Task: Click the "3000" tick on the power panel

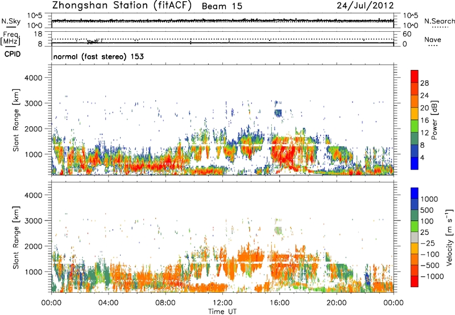Action: pos(33,103)
